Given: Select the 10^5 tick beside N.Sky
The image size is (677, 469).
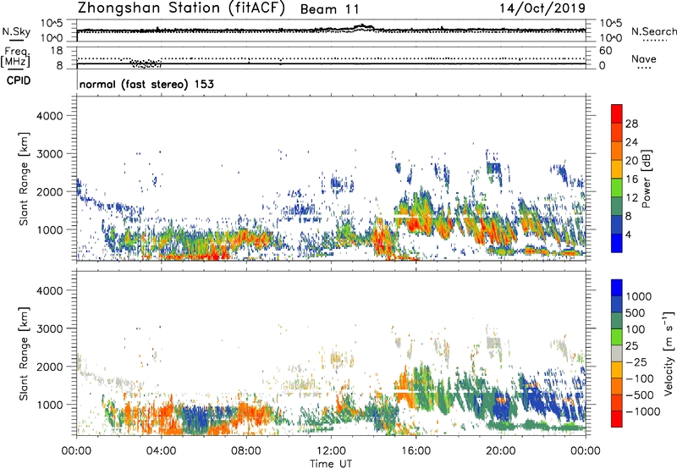Looking at the screenshot, I should click(52, 24).
